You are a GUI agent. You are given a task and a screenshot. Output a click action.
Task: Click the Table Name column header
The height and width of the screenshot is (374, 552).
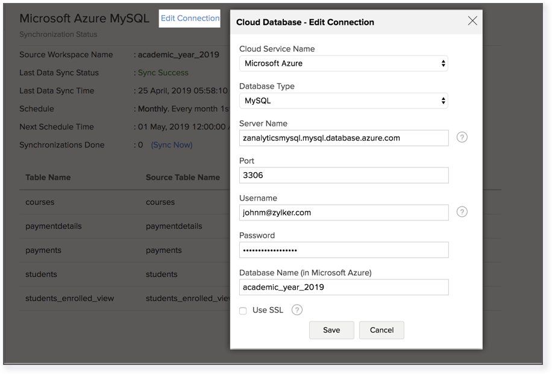(x=48, y=177)
